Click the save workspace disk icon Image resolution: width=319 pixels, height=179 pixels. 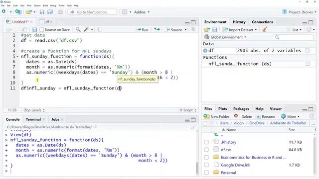[x=215, y=30]
